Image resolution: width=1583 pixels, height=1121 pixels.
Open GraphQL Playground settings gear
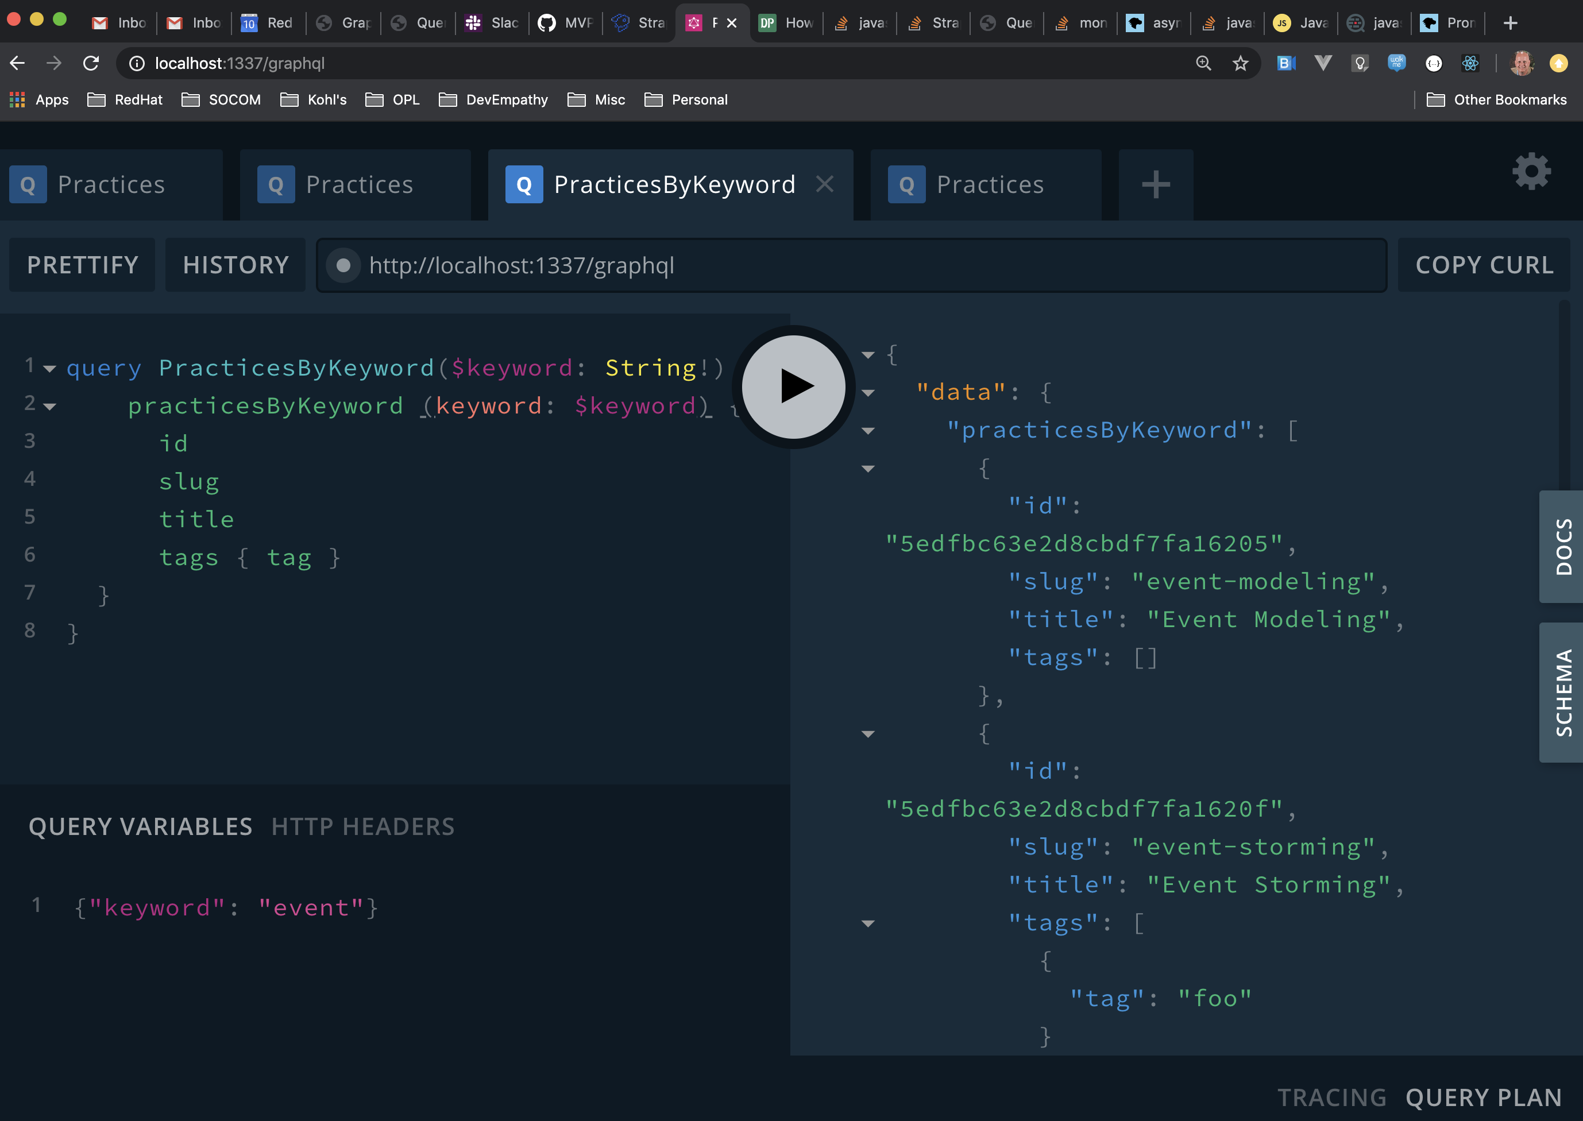(x=1531, y=171)
